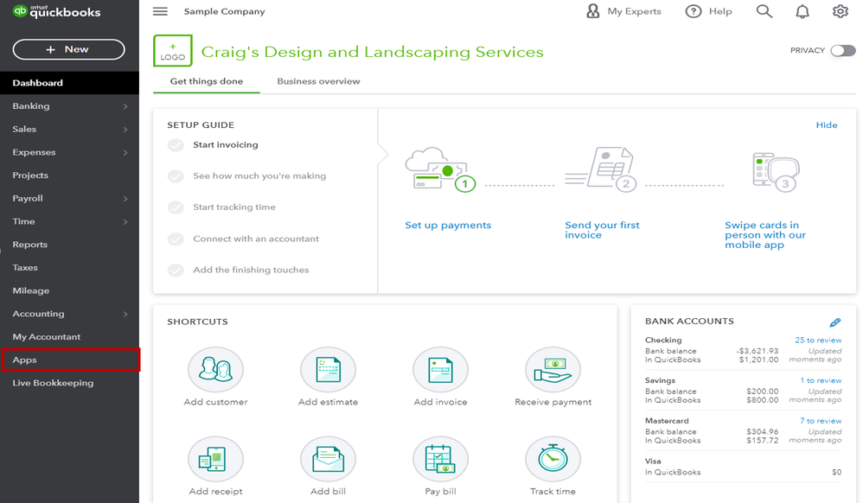Select Add the finishing touches step
This screenshot has width=863, height=503.
[238, 271]
